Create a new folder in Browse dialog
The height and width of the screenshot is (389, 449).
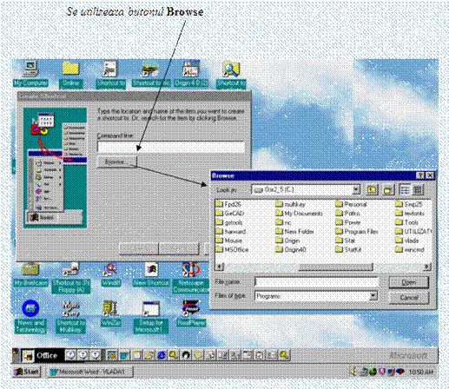(388, 190)
